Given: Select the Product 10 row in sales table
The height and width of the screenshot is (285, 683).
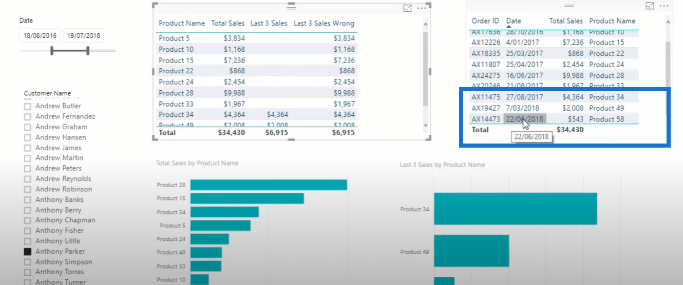Looking at the screenshot, I should [x=257, y=49].
